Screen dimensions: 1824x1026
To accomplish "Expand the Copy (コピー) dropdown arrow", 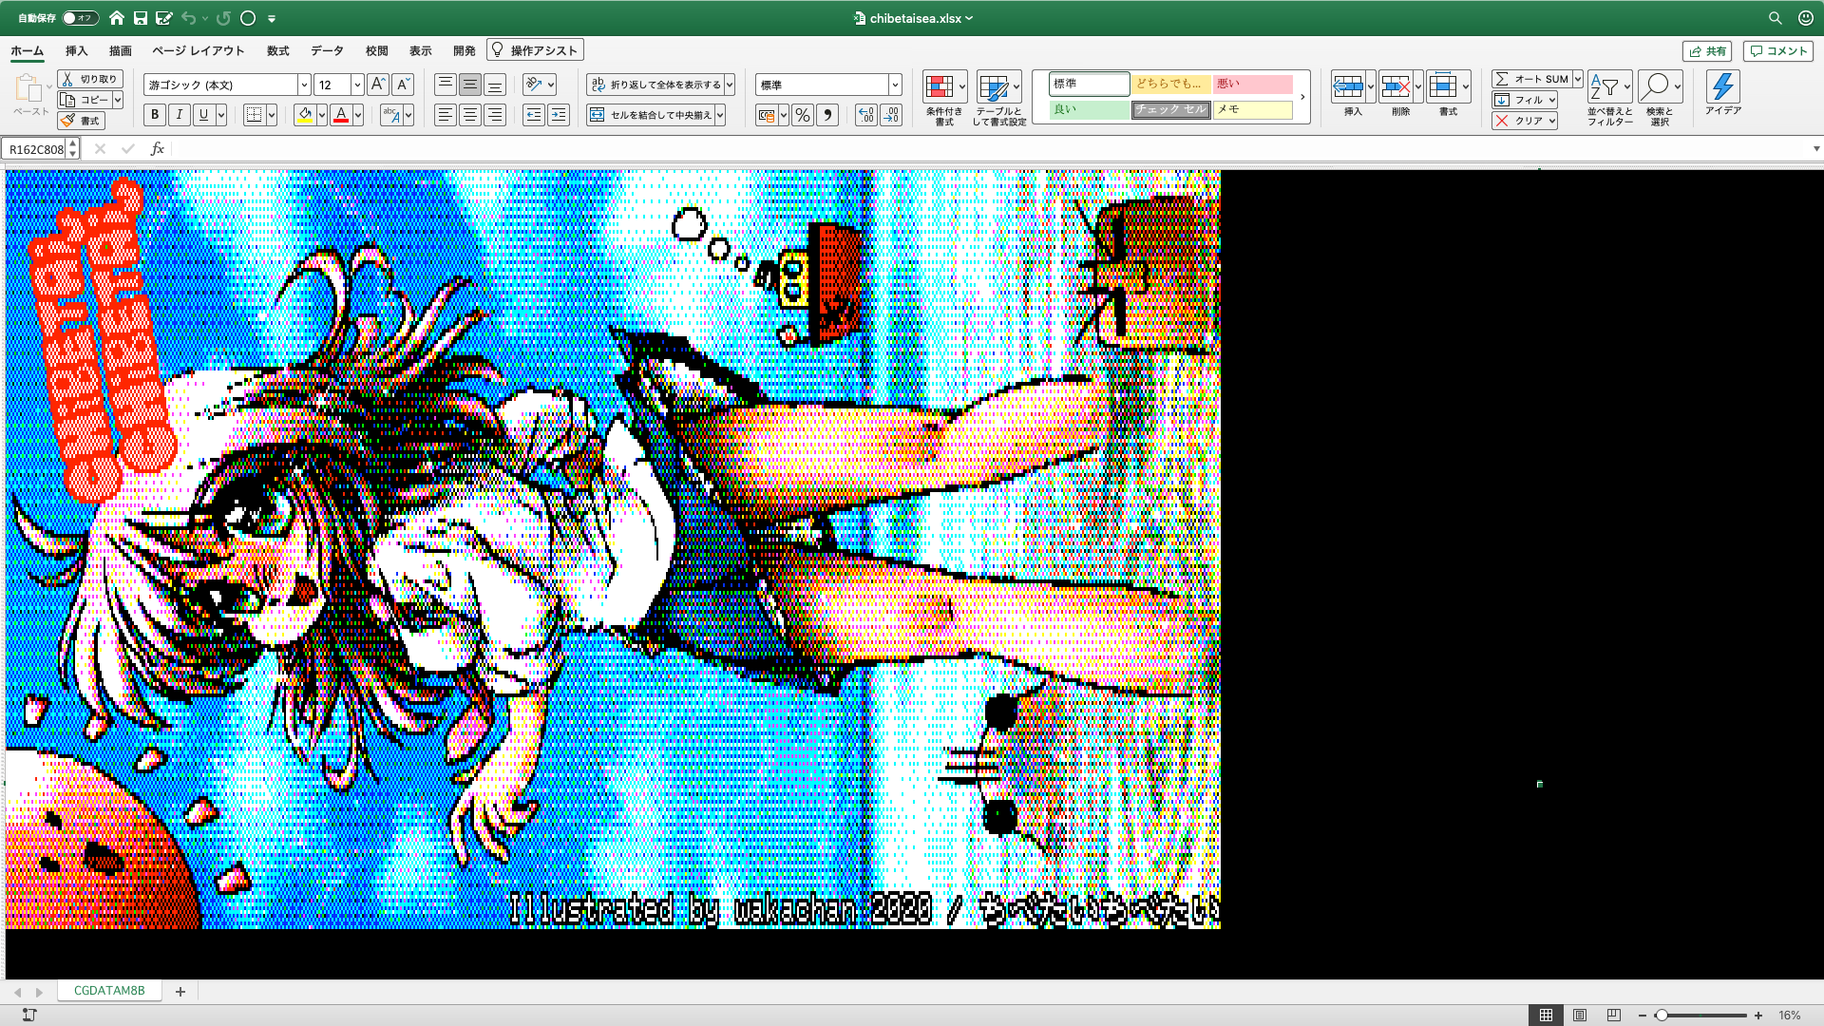I will click(x=118, y=100).
